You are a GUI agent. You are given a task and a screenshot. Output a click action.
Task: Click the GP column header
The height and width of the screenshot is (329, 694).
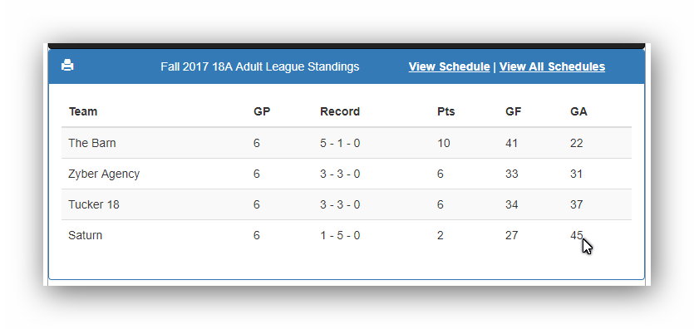tap(262, 111)
